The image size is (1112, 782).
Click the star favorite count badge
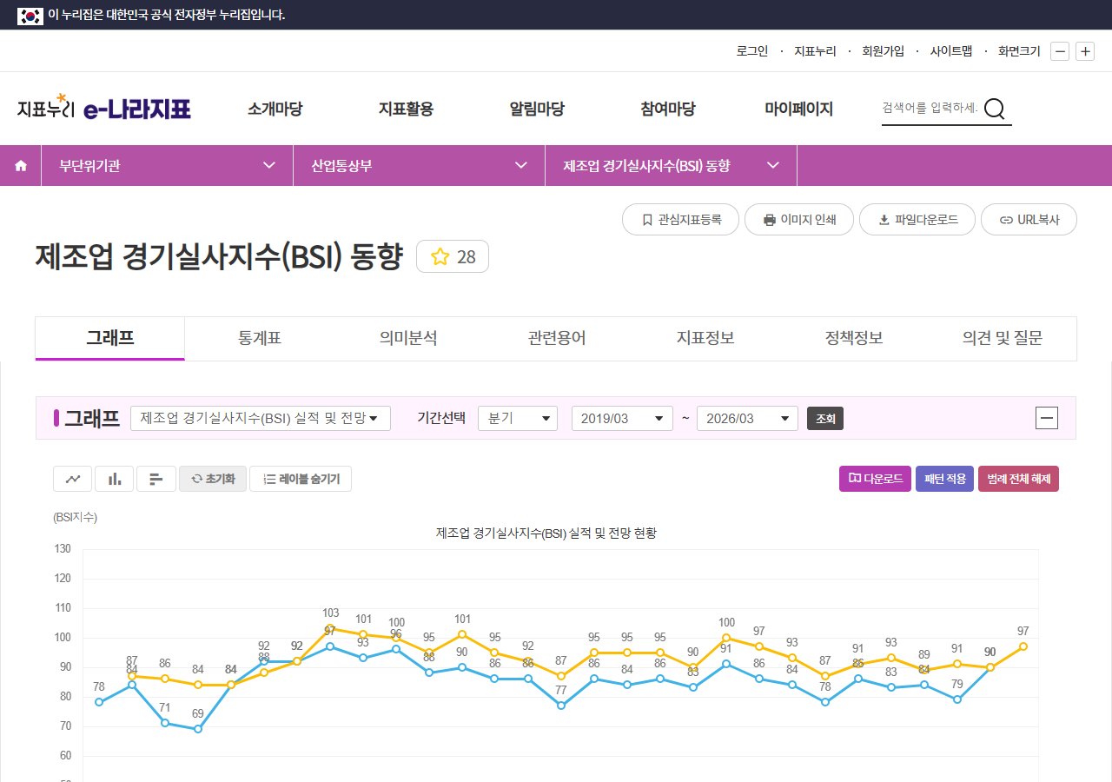(453, 256)
